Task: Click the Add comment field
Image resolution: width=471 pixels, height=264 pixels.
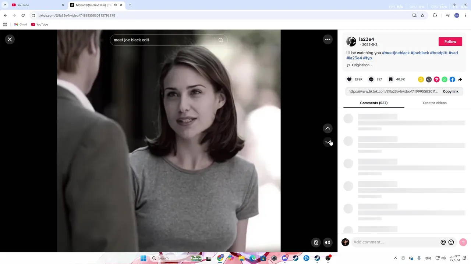Action: click(x=396, y=242)
